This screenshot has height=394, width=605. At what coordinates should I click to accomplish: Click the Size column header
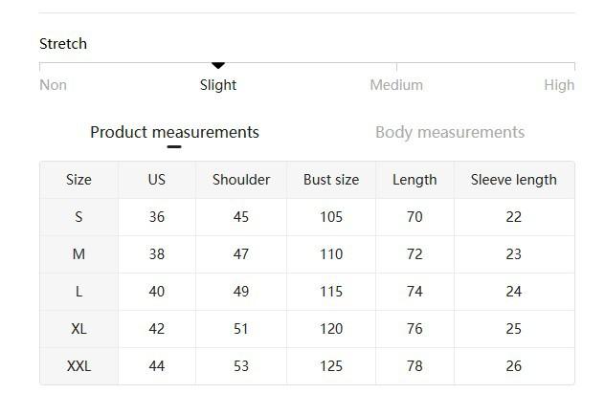[78, 180]
